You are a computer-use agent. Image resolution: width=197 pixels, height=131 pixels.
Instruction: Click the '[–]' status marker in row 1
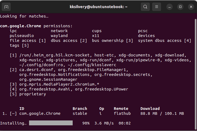13,113
